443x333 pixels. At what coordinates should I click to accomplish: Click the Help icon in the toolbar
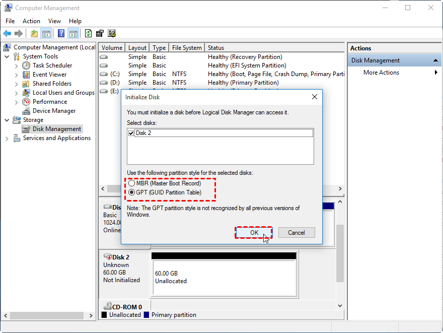coord(61,33)
